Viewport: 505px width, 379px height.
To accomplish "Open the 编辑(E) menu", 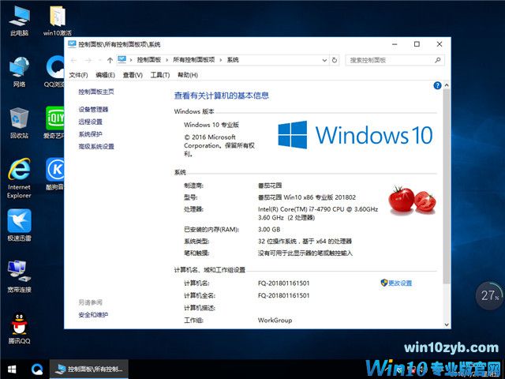I will 105,75.
